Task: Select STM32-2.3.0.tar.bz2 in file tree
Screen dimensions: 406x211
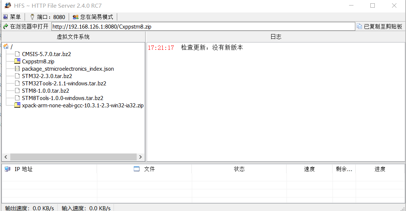Action: tap(47, 76)
